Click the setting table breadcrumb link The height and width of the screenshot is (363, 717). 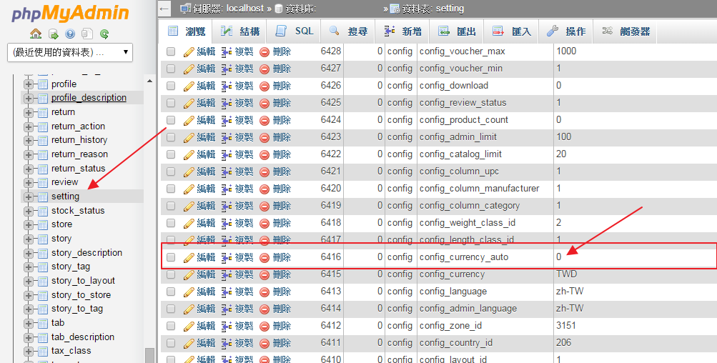tap(432, 9)
